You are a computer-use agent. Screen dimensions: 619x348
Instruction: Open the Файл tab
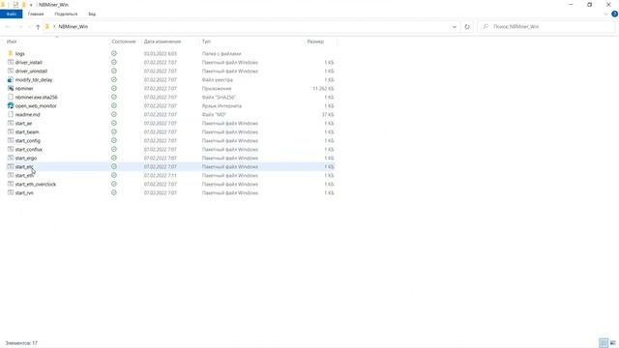pyautogui.click(x=11, y=14)
